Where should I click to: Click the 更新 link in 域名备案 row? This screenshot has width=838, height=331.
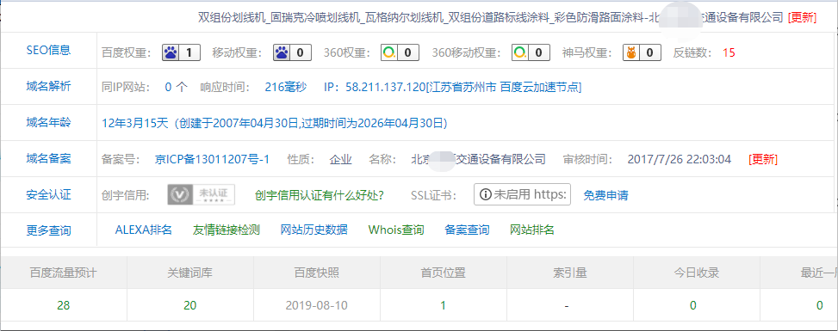(x=763, y=159)
